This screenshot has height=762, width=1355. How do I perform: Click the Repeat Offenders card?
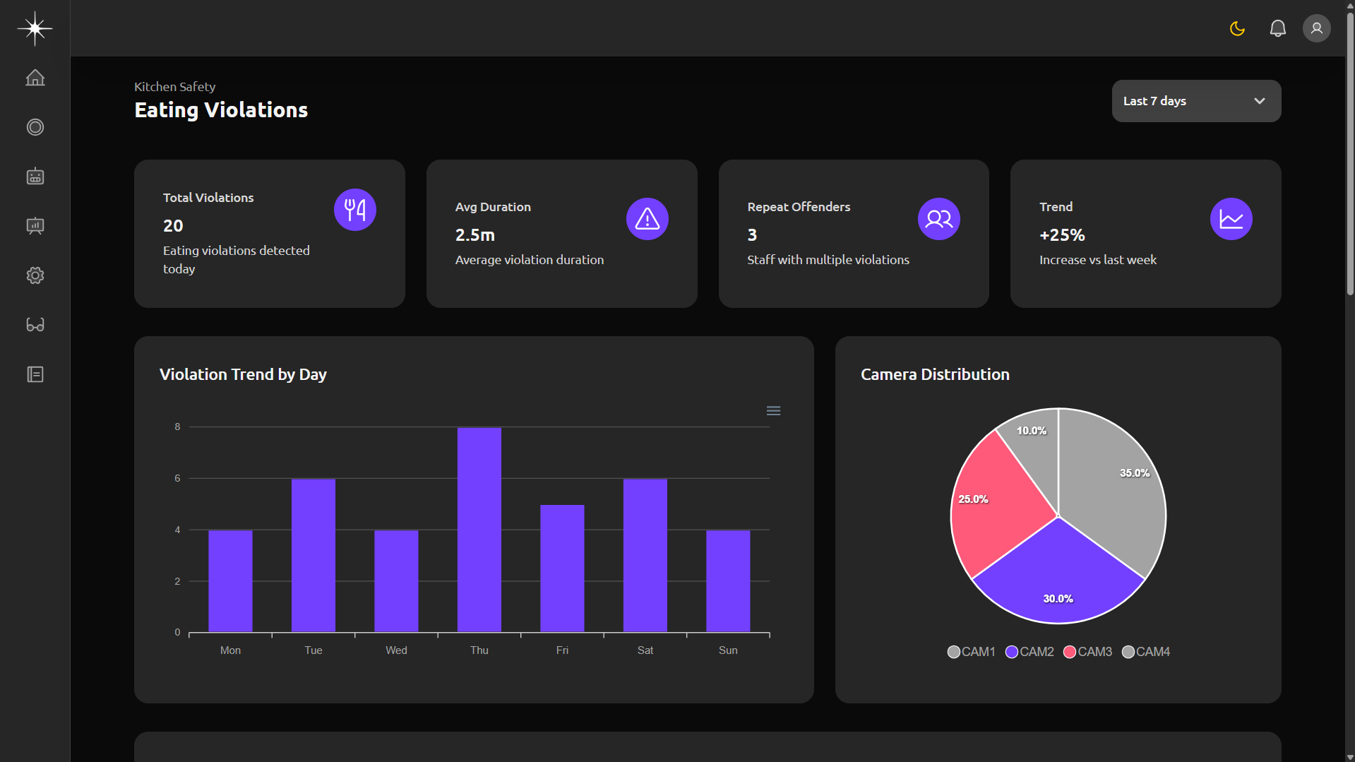pos(853,233)
